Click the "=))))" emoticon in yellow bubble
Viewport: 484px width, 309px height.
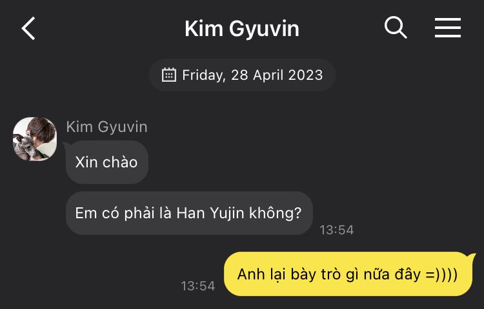click(x=441, y=274)
